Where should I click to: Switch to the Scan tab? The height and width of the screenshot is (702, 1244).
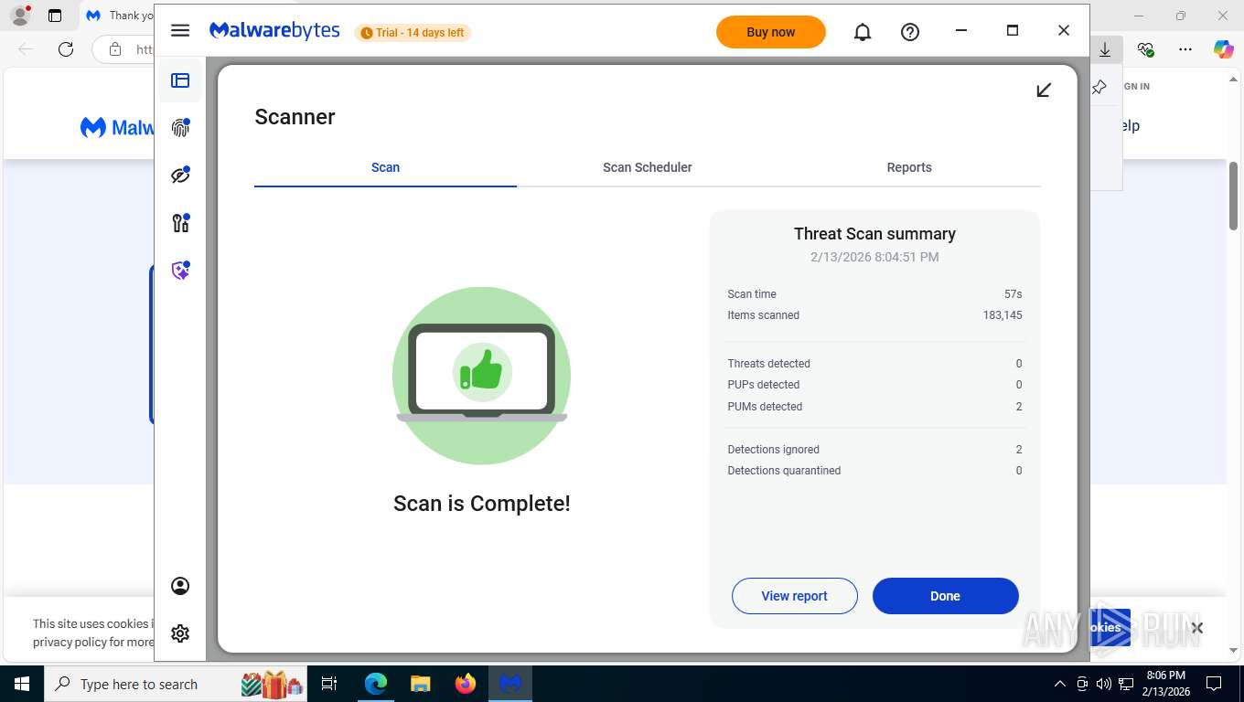pos(385,167)
